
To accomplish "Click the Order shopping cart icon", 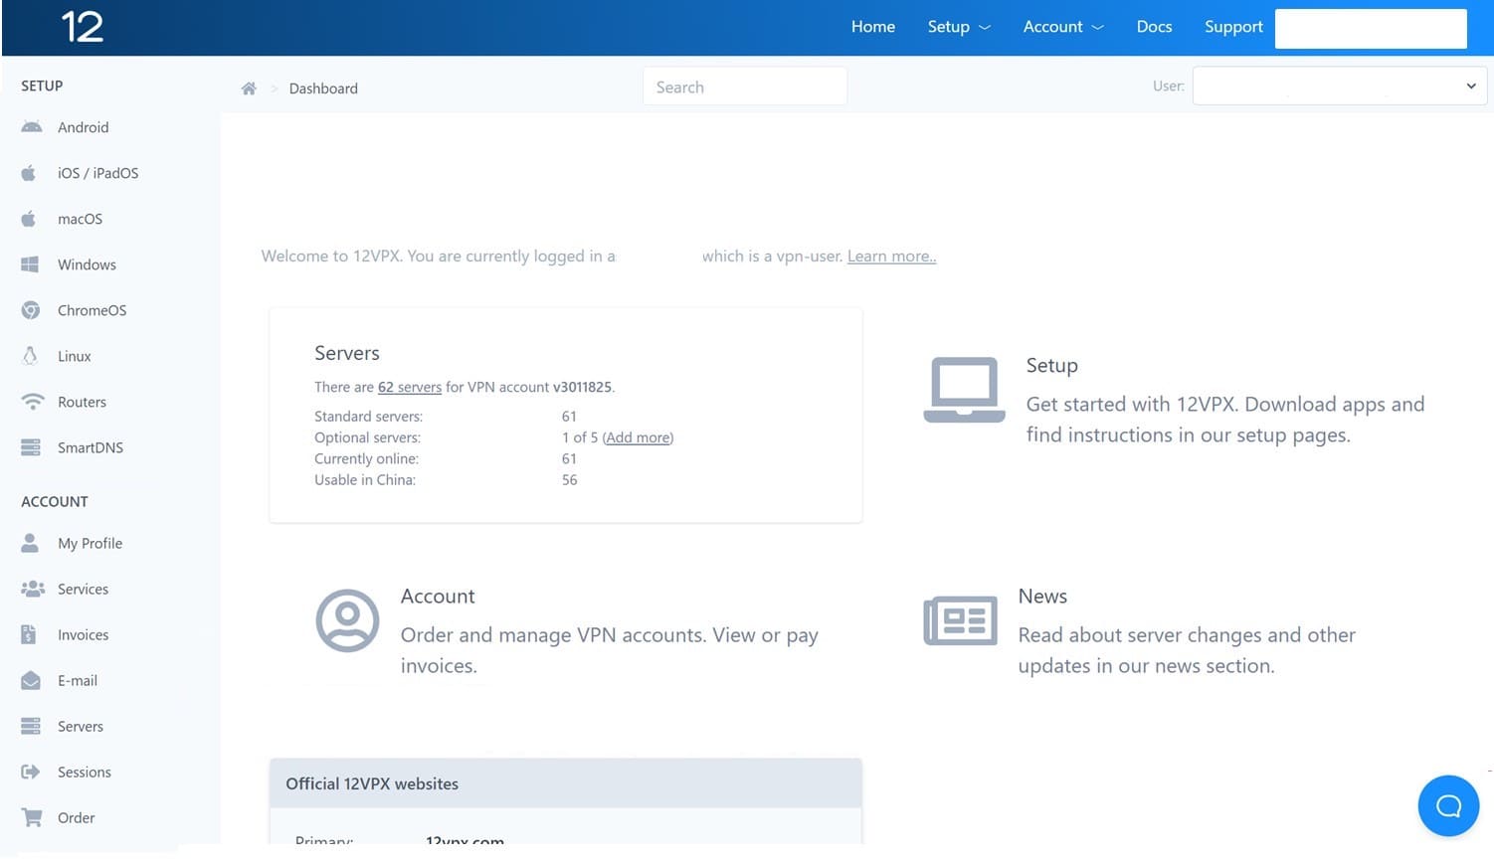I will 32,817.
